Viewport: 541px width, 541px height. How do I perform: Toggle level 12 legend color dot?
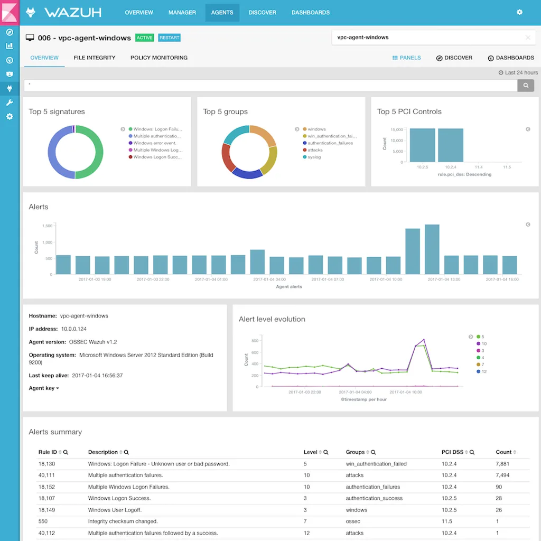(478, 371)
